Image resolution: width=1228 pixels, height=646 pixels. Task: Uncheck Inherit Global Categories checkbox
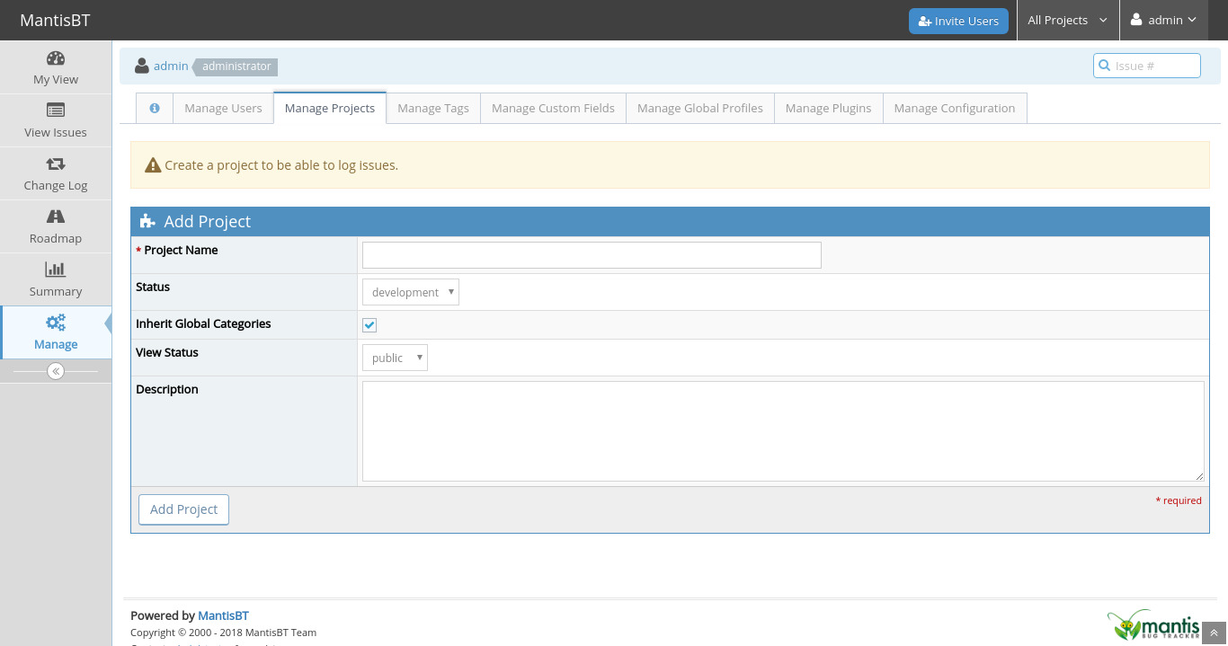(369, 325)
